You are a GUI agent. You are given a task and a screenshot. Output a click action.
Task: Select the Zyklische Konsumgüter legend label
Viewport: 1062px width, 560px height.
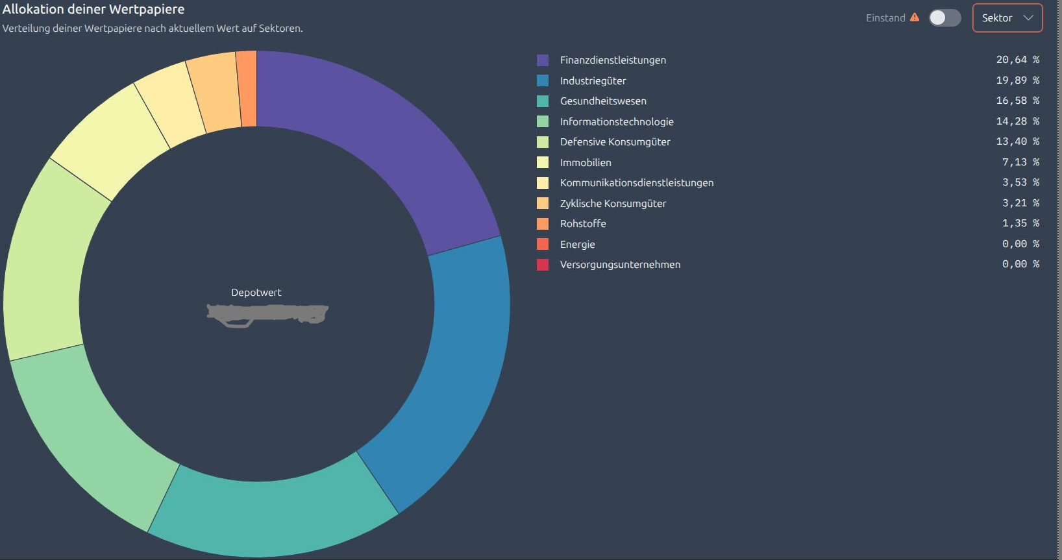click(x=613, y=204)
